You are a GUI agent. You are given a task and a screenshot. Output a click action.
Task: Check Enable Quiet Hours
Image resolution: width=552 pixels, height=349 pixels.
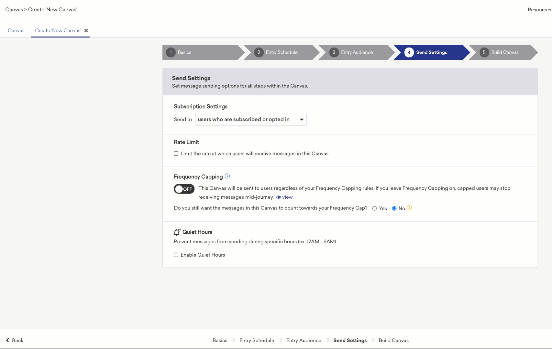[176, 255]
